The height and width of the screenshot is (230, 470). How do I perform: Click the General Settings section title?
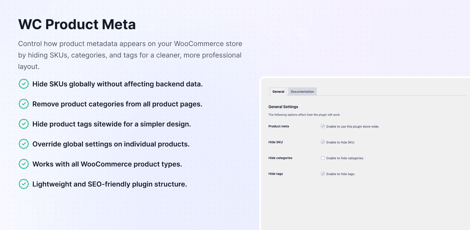(283, 107)
